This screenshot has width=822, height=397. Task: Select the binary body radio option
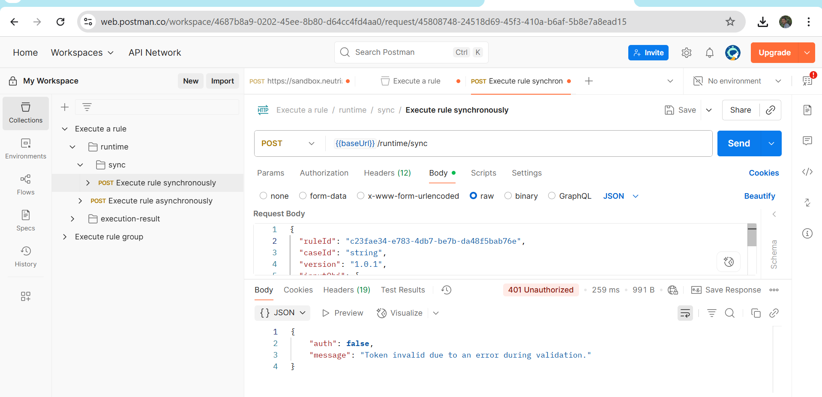point(508,196)
